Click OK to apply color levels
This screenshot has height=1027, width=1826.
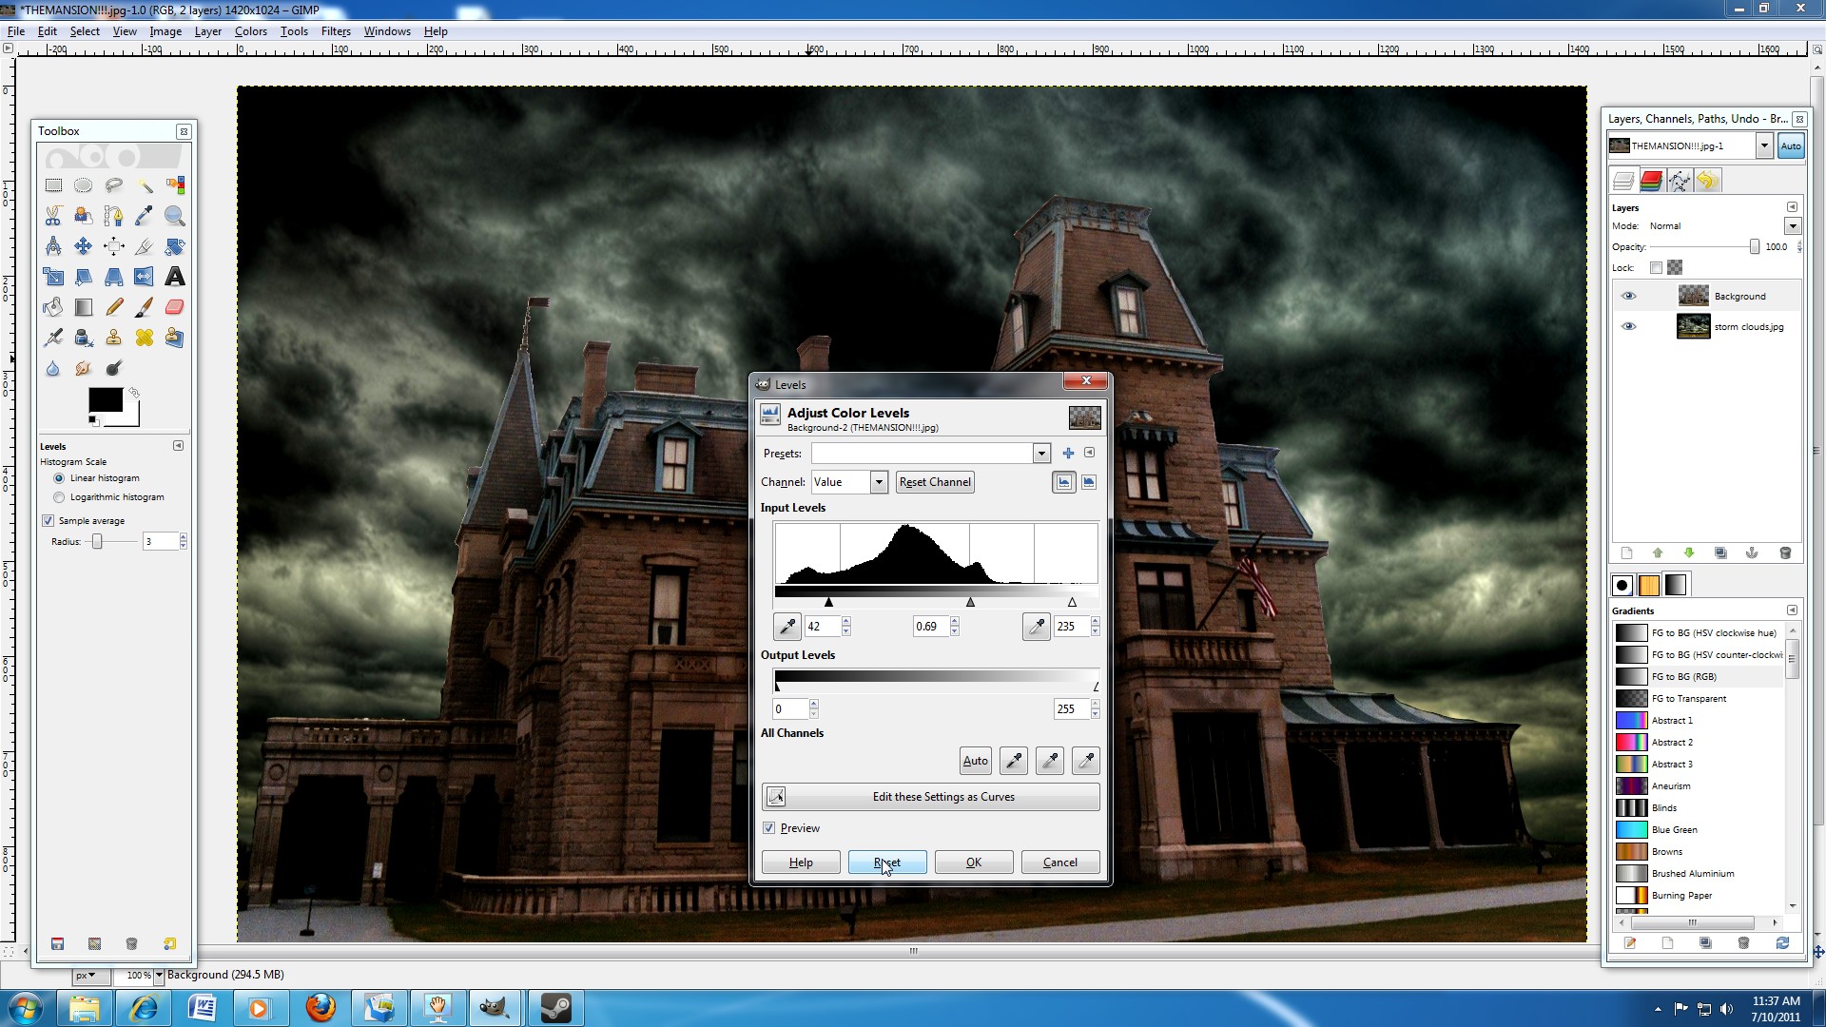(x=973, y=862)
